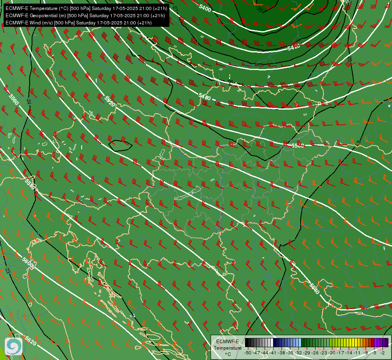Click the 5480 geopotential contour label

click(205, 96)
